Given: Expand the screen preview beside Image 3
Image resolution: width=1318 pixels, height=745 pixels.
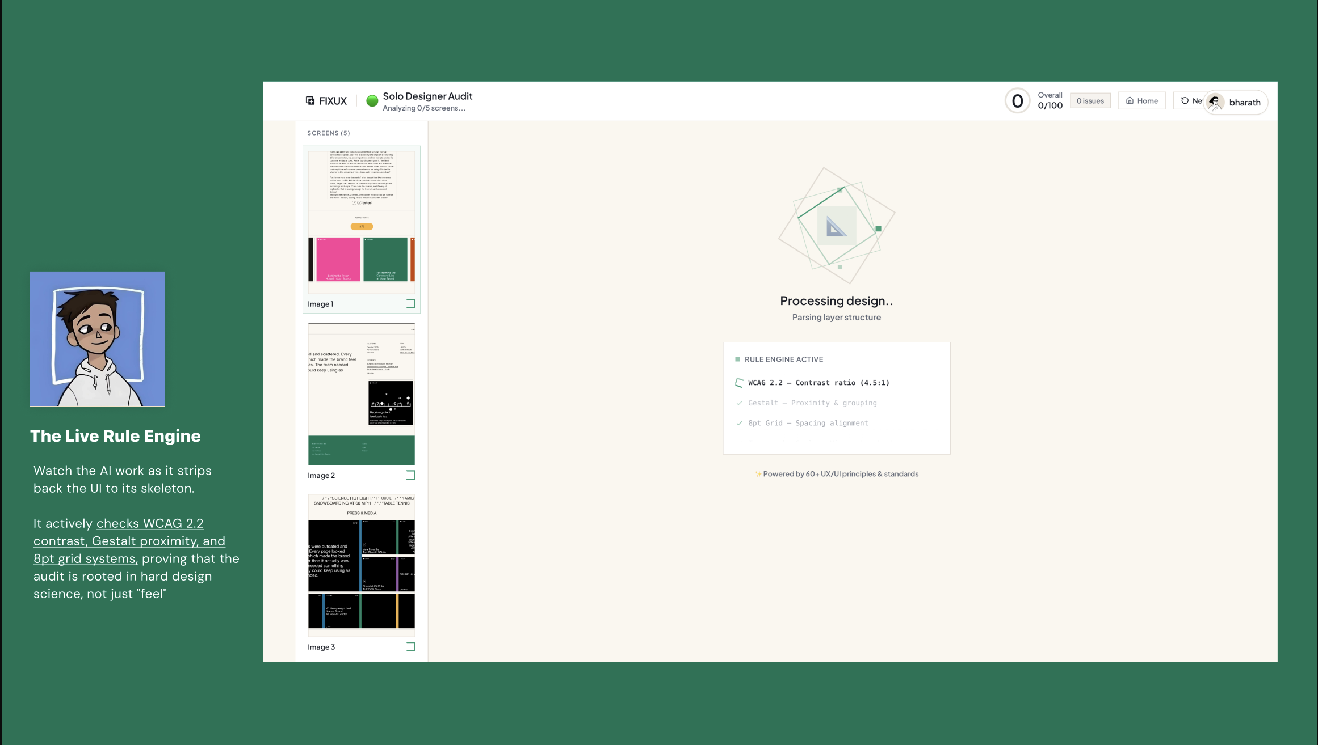Looking at the screenshot, I should [411, 647].
